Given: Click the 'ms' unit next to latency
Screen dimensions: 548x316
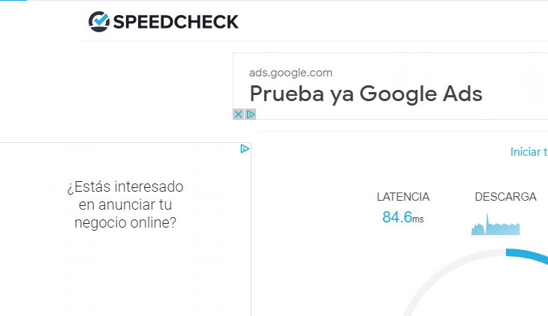Looking at the screenshot, I should pos(418,219).
